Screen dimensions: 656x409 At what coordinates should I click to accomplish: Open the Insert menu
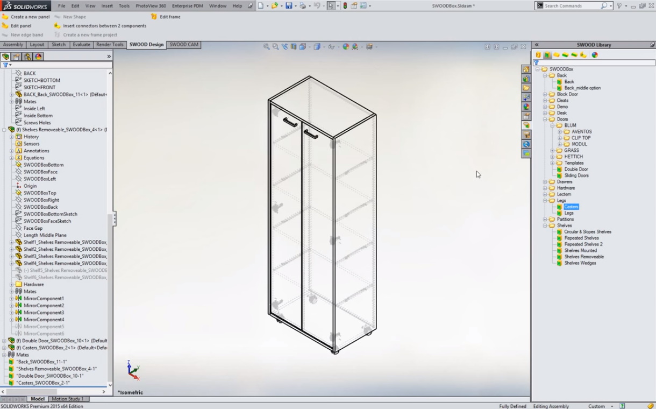click(x=107, y=6)
